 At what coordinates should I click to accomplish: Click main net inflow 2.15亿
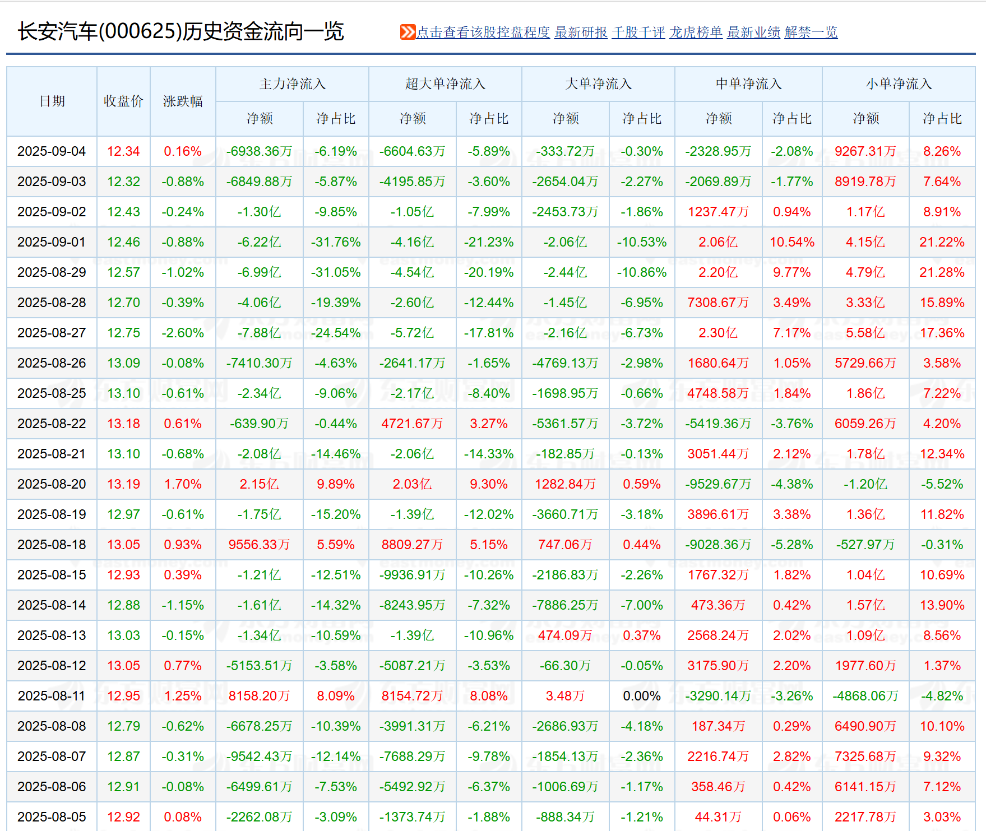(x=260, y=484)
